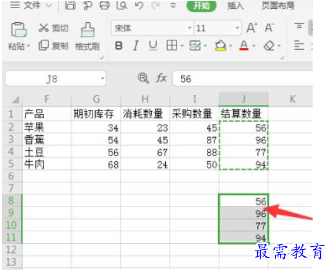Click the select-all corner triangle
This screenshot has width=330, height=271.
point(16,99)
